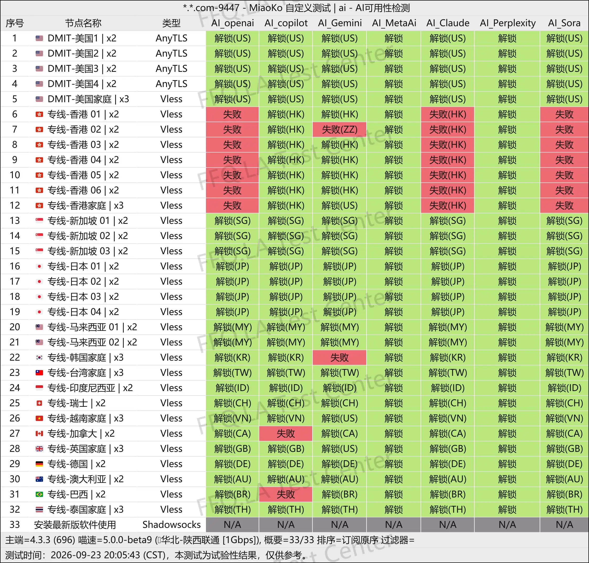The image size is (589, 563).
Task: Click the 节点名称 column header
Action: pos(83,23)
